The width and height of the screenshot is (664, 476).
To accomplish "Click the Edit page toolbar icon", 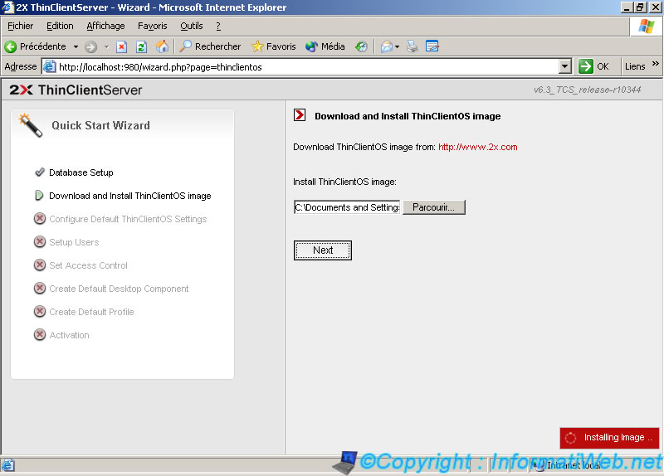I will (432, 46).
